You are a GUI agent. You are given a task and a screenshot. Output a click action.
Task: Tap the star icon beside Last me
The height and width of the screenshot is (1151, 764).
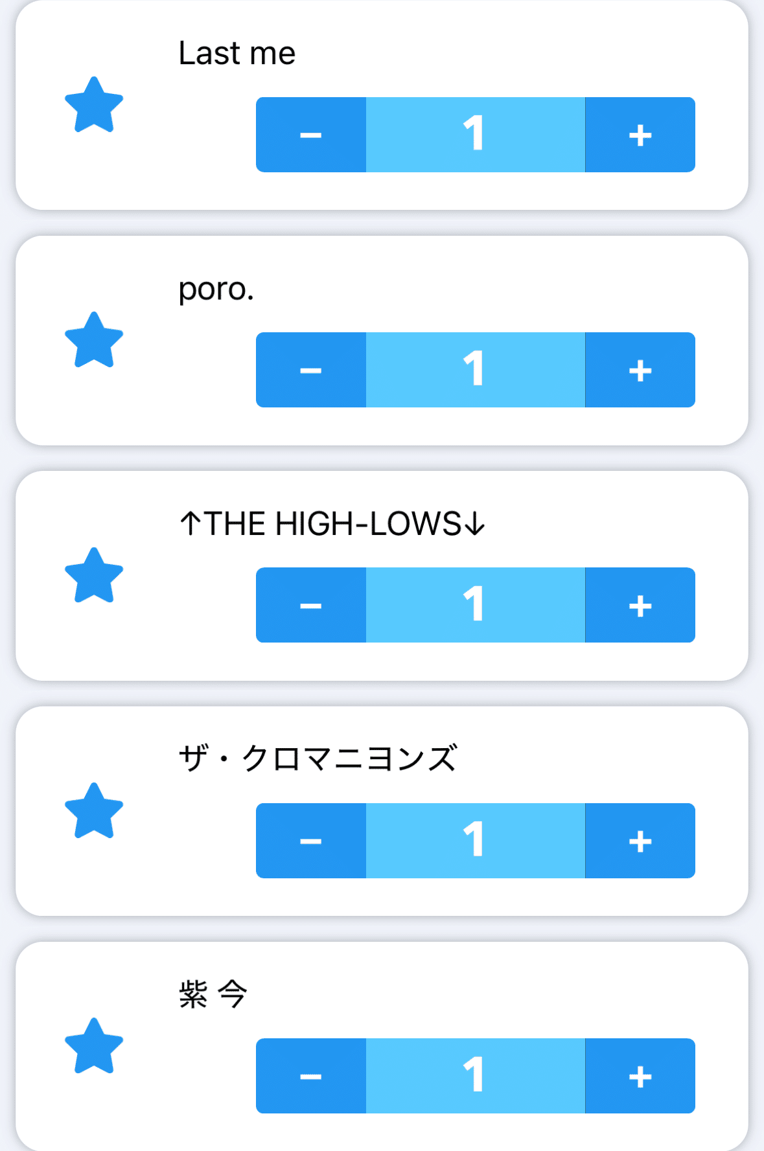[94, 105]
